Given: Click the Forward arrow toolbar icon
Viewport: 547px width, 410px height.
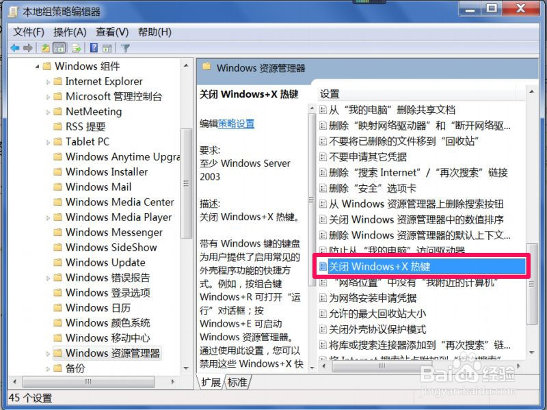Looking at the screenshot, I should coord(28,48).
